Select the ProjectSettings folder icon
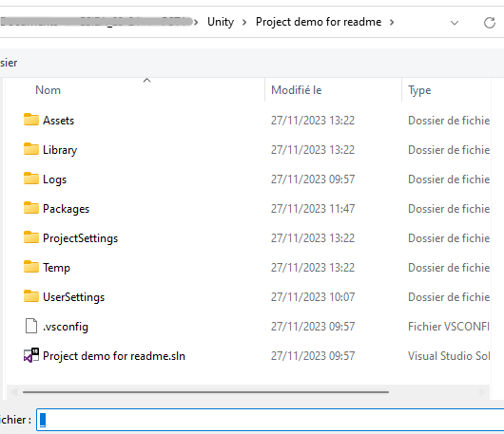The width and height of the screenshot is (504, 434). coord(31,237)
